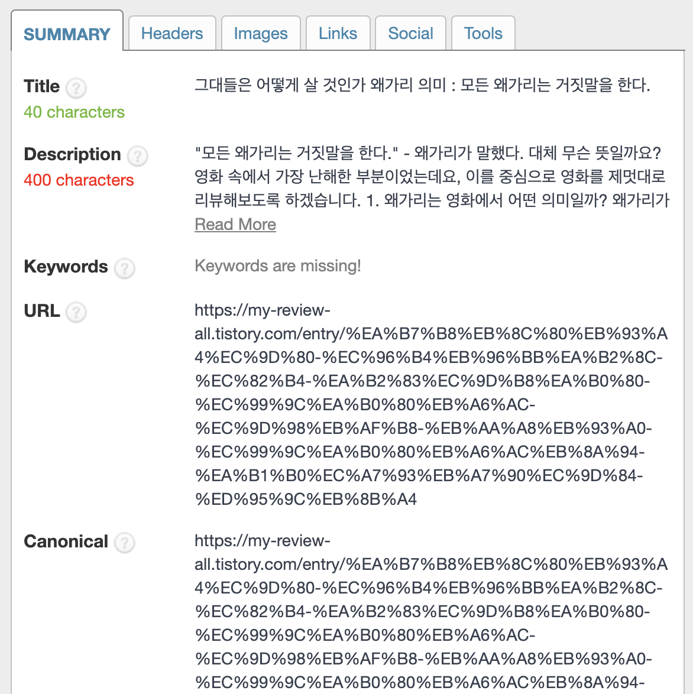Expand the description with Read More
The width and height of the screenshot is (693, 694).
pyautogui.click(x=235, y=224)
